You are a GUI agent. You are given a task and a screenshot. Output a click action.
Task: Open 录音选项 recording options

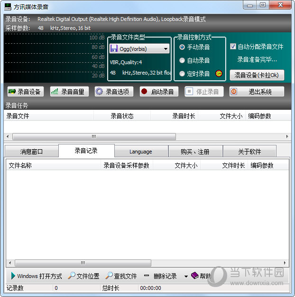[114, 92]
